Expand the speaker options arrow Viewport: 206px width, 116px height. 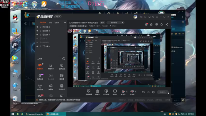[x=136, y=92]
